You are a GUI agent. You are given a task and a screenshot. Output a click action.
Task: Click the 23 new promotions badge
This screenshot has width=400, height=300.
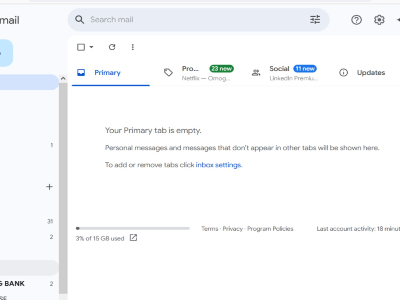pos(222,69)
